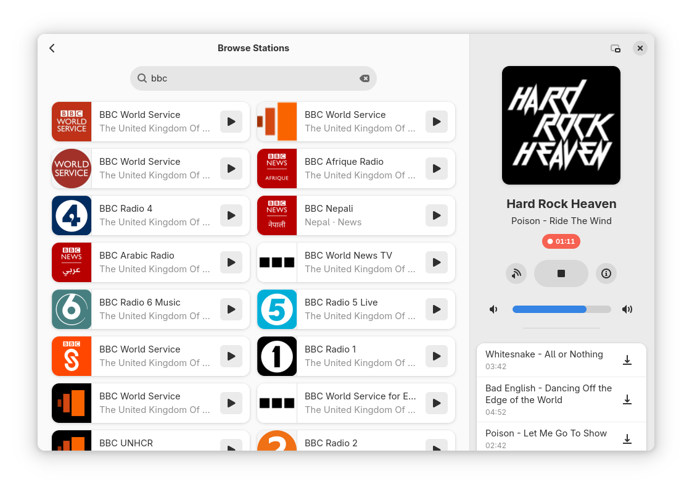Viewport: 692px width, 492px height.
Task: Clear the bbc search text
Action: [365, 78]
